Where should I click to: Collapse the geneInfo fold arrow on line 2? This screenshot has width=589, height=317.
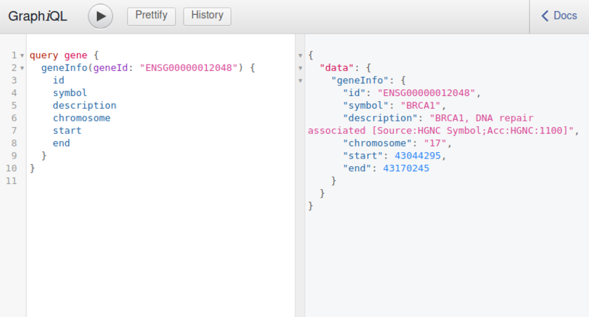[22, 68]
